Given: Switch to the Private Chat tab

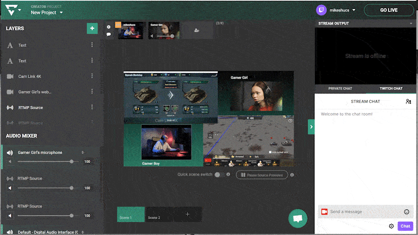Looking at the screenshot, I should [340, 88].
